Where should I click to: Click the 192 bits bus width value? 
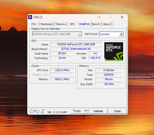point(109,84)
